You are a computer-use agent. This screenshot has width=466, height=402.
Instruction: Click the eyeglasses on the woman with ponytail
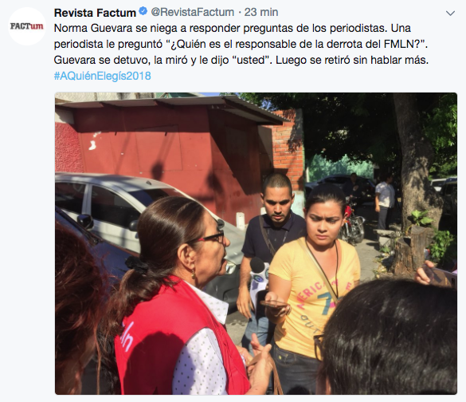click(213, 237)
